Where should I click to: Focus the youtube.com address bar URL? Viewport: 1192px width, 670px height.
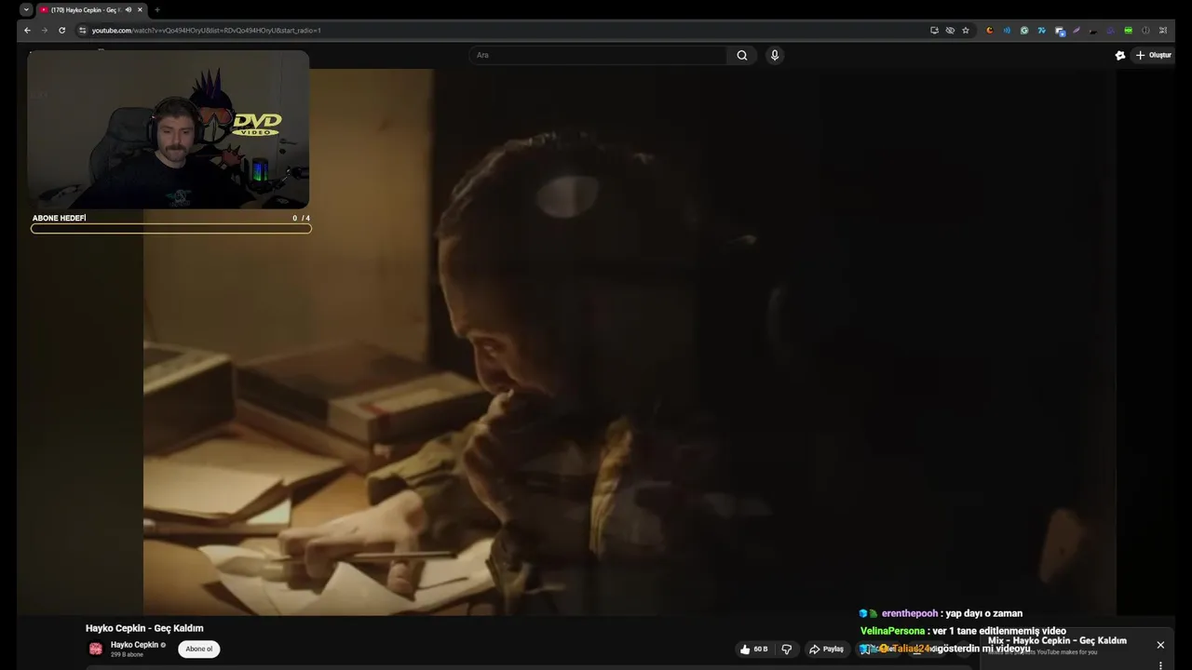[206, 30]
